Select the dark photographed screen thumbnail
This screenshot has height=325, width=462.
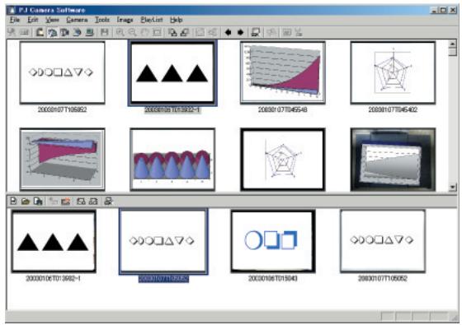393,159
